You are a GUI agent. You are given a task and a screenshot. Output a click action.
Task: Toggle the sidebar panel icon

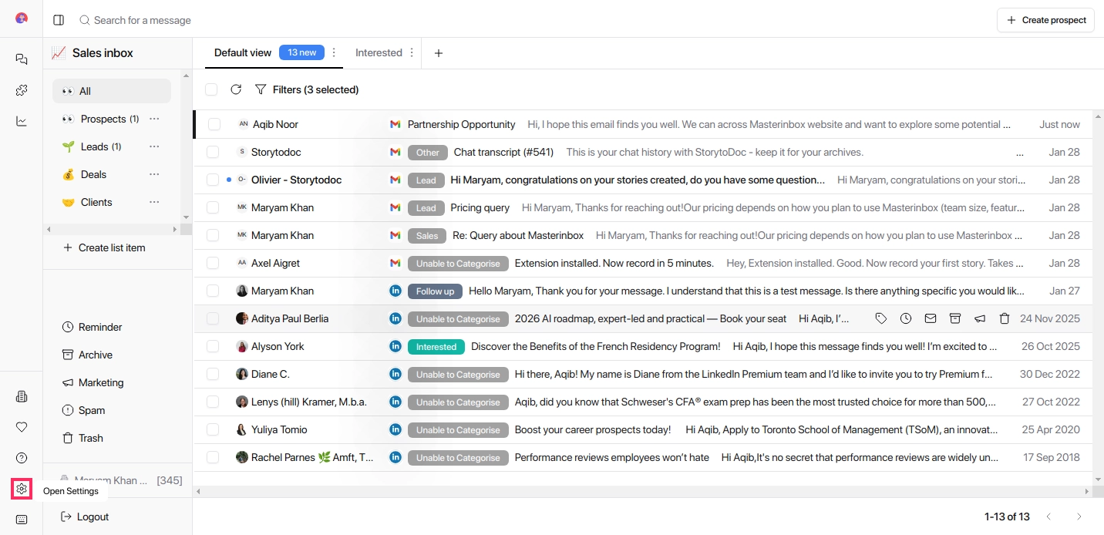tap(59, 20)
